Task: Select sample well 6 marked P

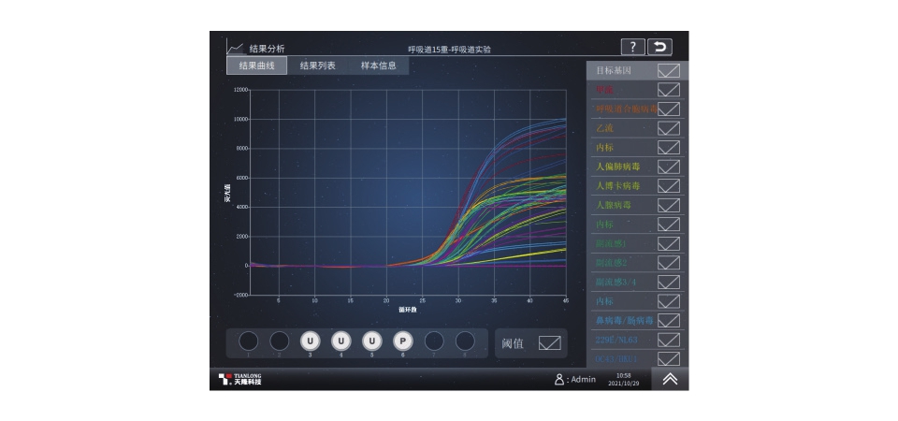Action: (x=402, y=341)
